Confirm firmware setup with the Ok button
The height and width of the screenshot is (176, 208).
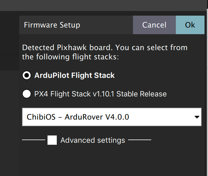click(x=190, y=25)
